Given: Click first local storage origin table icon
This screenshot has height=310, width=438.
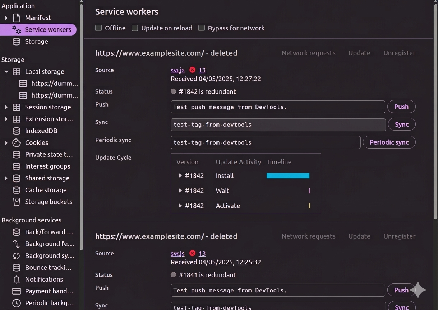Looking at the screenshot, I should tap(23, 83).
